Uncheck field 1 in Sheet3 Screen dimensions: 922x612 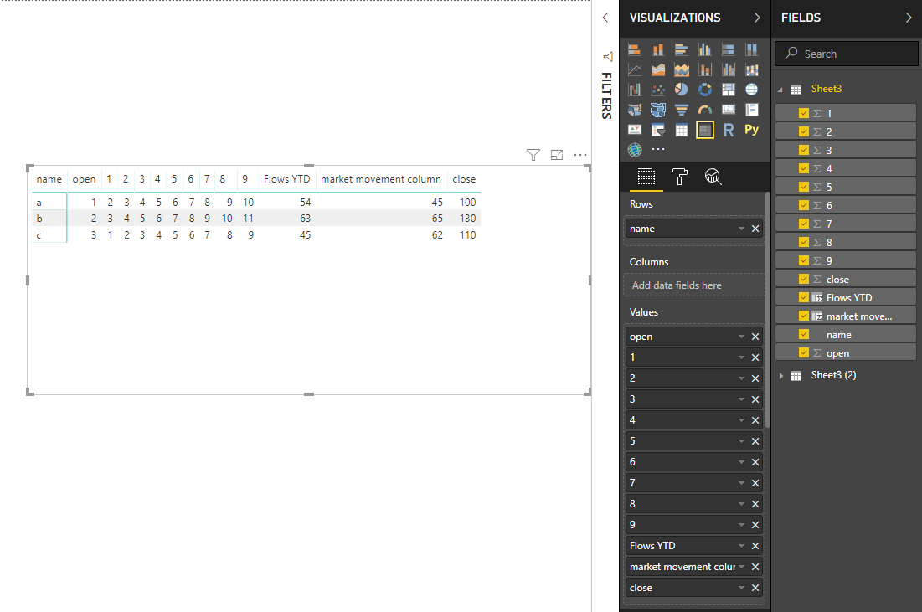804,113
